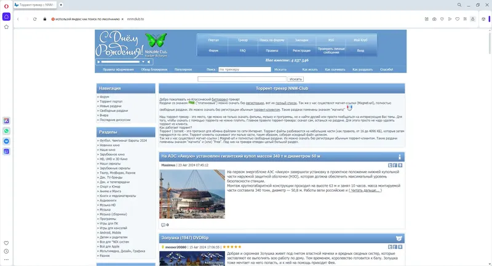Open the Зарубежное кино section
The height and width of the screenshot is (266, 492).
pyautogui.click(x=112, y=154)
